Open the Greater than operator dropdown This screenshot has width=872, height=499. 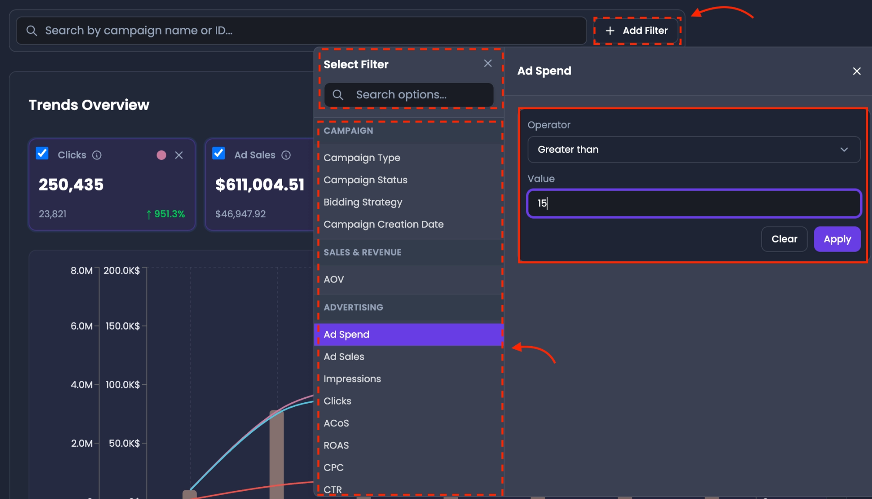pyautogui.click(x=694, y=149)
